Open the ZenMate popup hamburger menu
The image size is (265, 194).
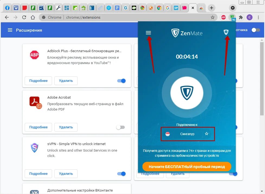[x=148, y=33]
